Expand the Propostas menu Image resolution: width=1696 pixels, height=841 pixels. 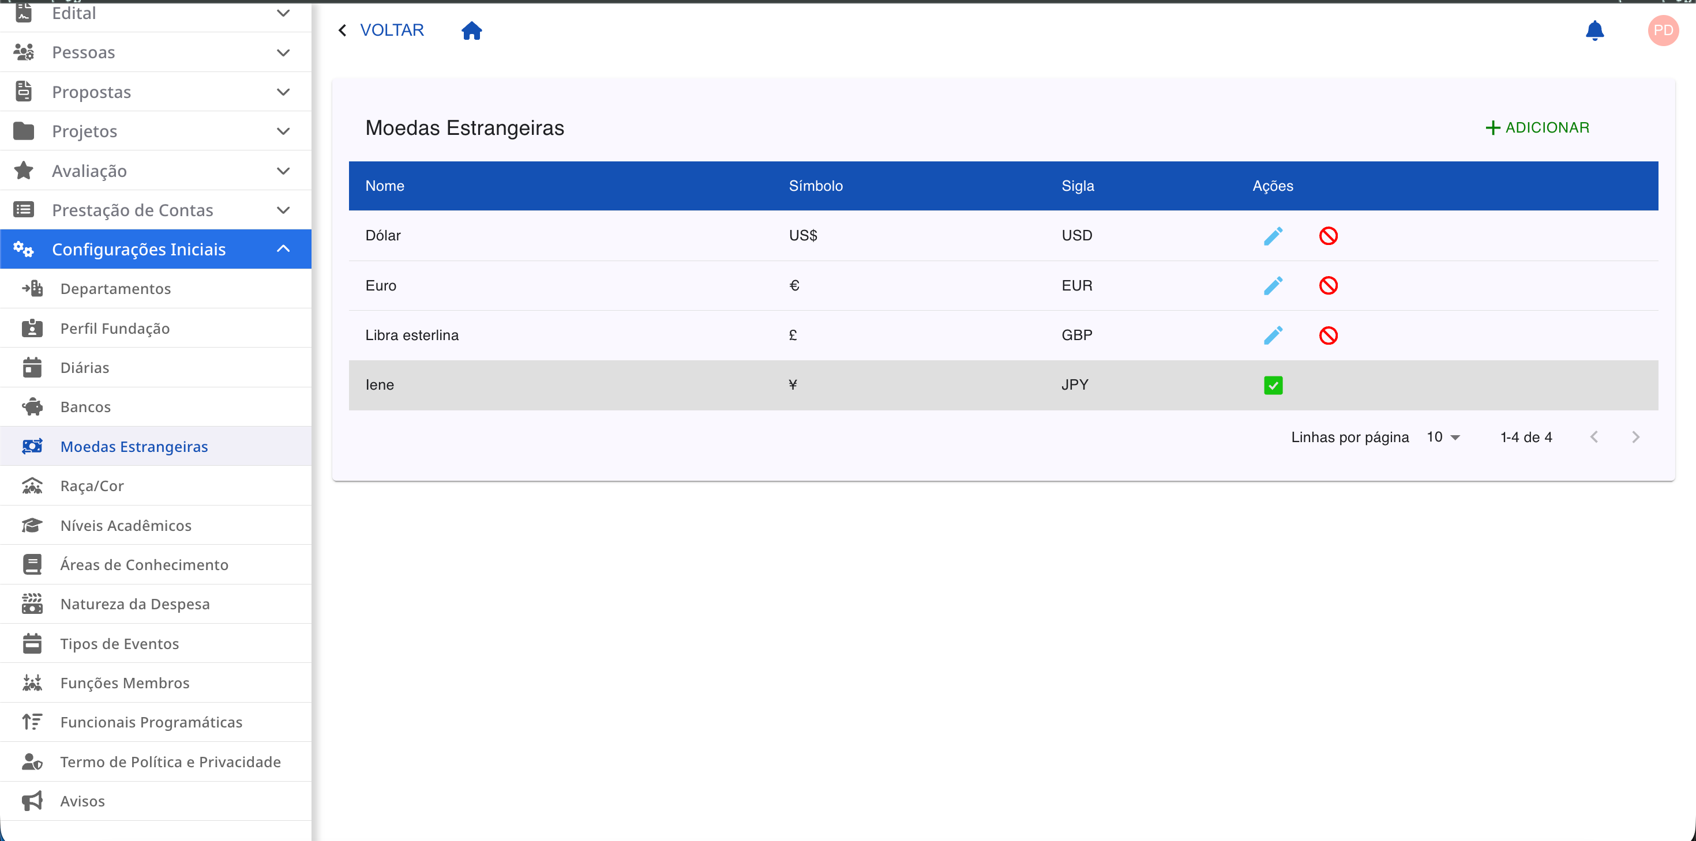click(x=155, y=92)
